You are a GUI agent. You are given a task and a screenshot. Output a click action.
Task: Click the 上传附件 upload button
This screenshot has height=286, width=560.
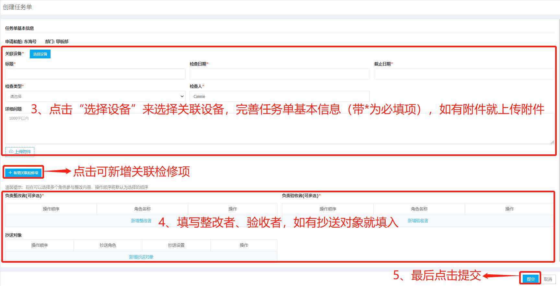tap(20, 152)
